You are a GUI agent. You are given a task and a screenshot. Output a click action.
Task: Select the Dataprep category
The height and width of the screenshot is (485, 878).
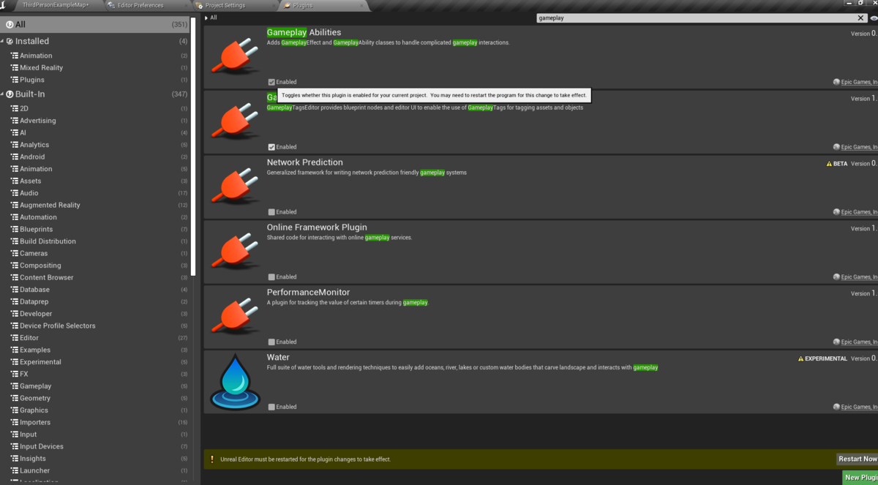point(95,301)
